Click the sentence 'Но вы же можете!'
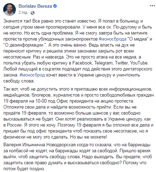The height and width of the screenshot is (172, 156). click(88, 137)
